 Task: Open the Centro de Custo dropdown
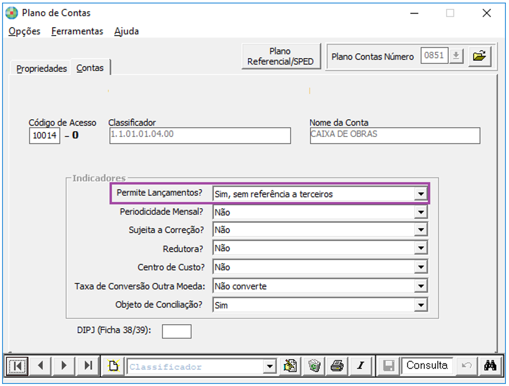click(421, 267)
